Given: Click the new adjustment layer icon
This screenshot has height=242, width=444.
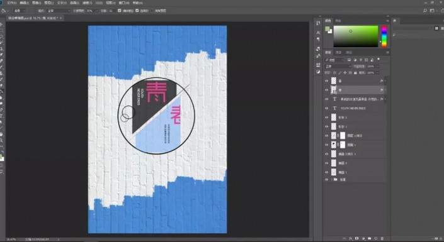Looking at the screenshot, I should tap(363, 239).
